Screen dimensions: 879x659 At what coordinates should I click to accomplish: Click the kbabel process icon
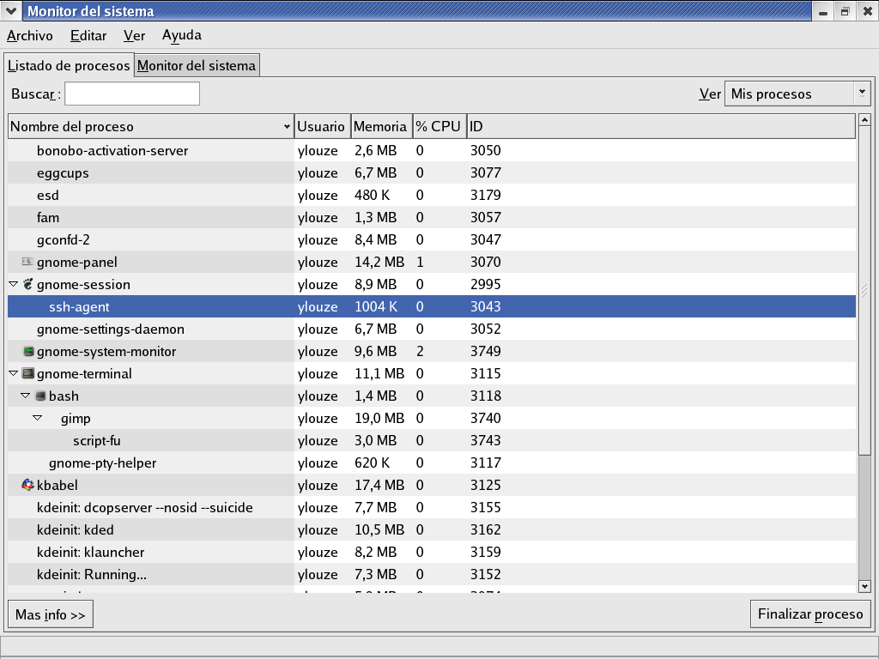[27, 485]
